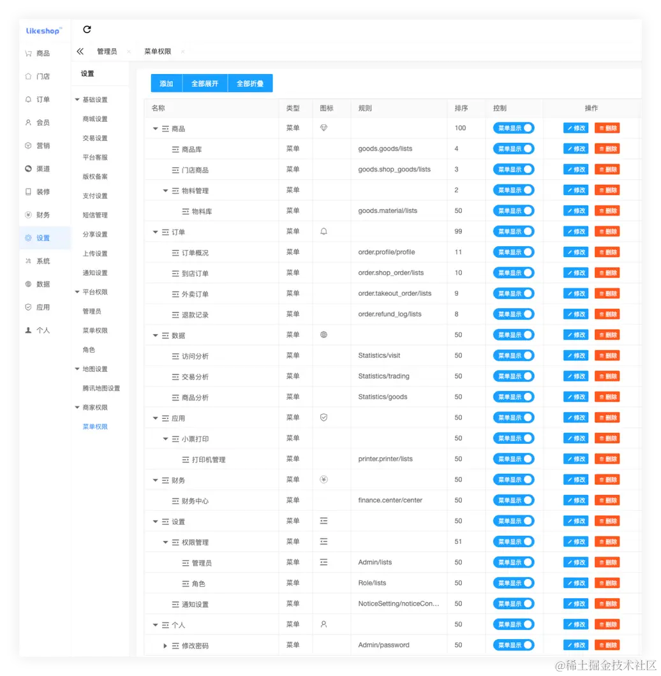The width and height of the screenshot is (661, 676).
Task: Click likeshop logo
Action: (43, 31)
